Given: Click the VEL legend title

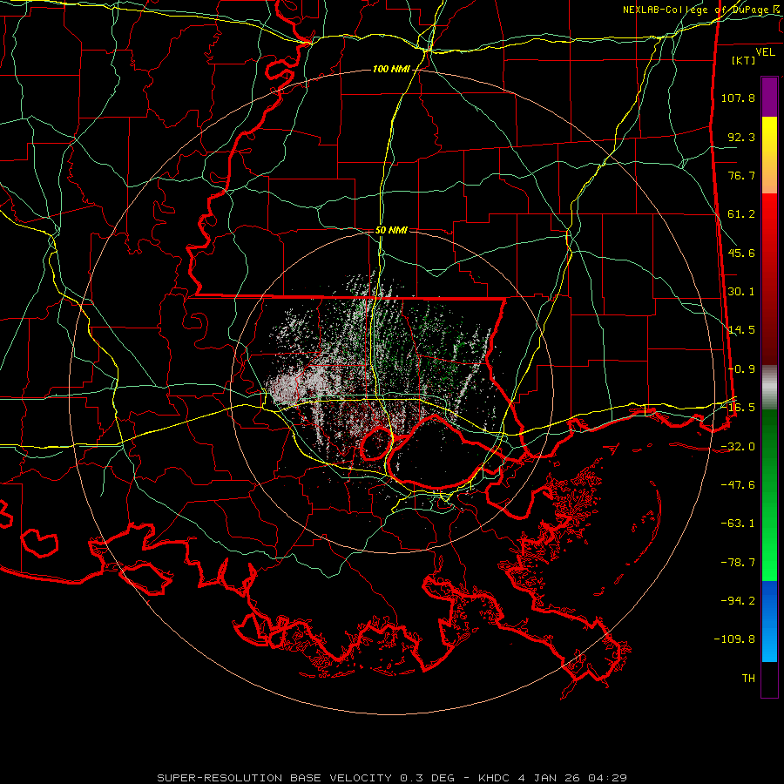Looking at the screenshot, I should (765, 52).
